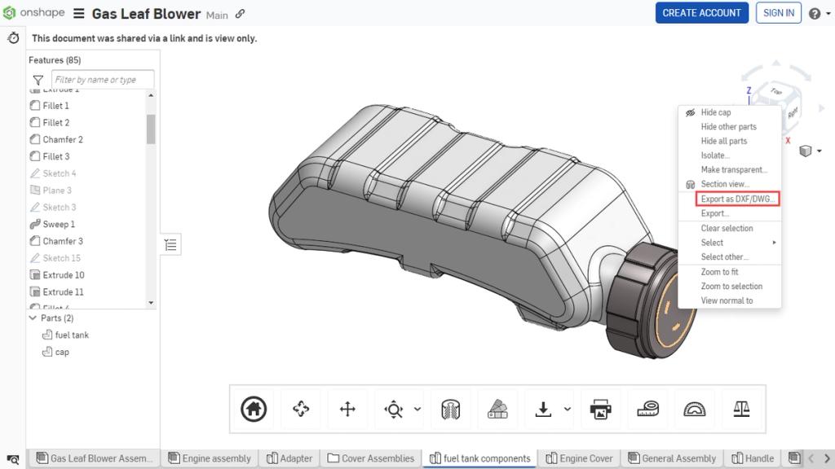Click the CREATE ACCOUNT button
The image size is (835, 469).
pyautogui.click(x=701, y=13)
